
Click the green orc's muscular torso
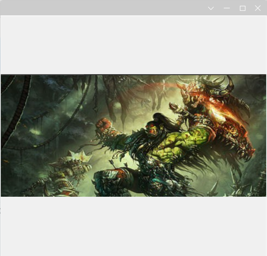pyautogui.click(x=171, y=147)
